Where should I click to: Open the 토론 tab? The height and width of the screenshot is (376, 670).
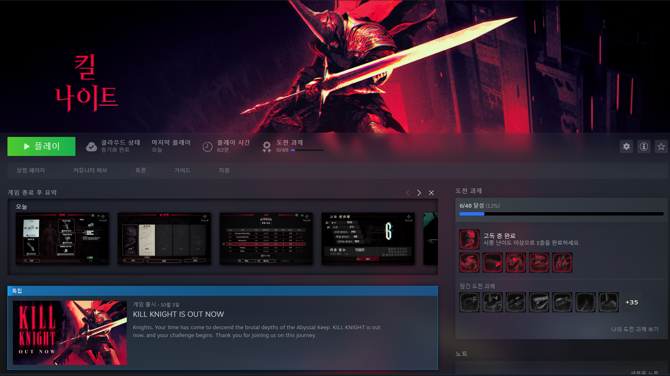pyautogui.click(x=141, y=170)
